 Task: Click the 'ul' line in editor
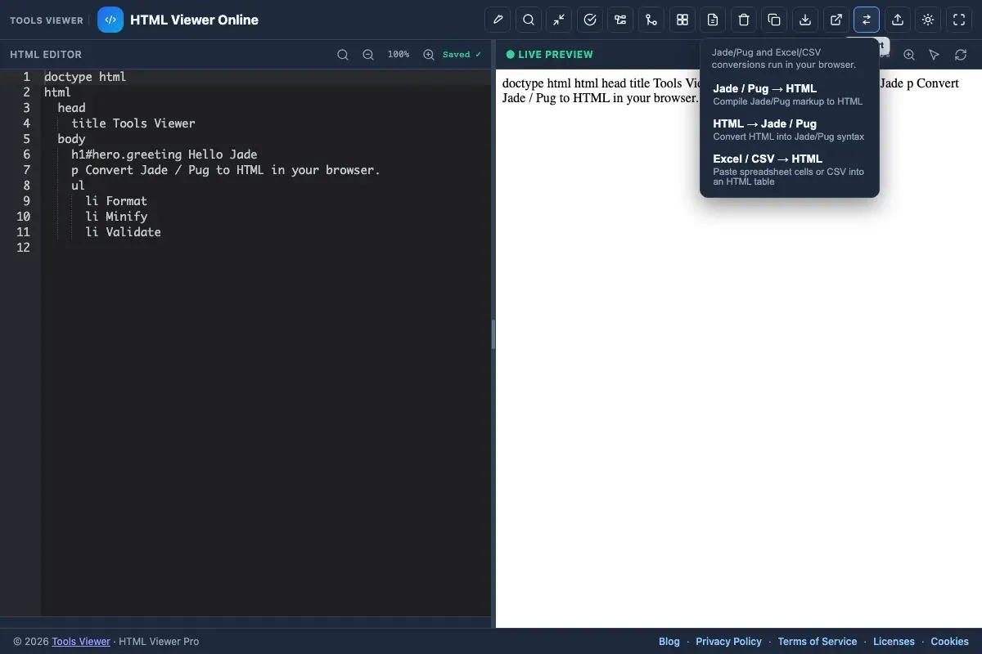point(78,186)
